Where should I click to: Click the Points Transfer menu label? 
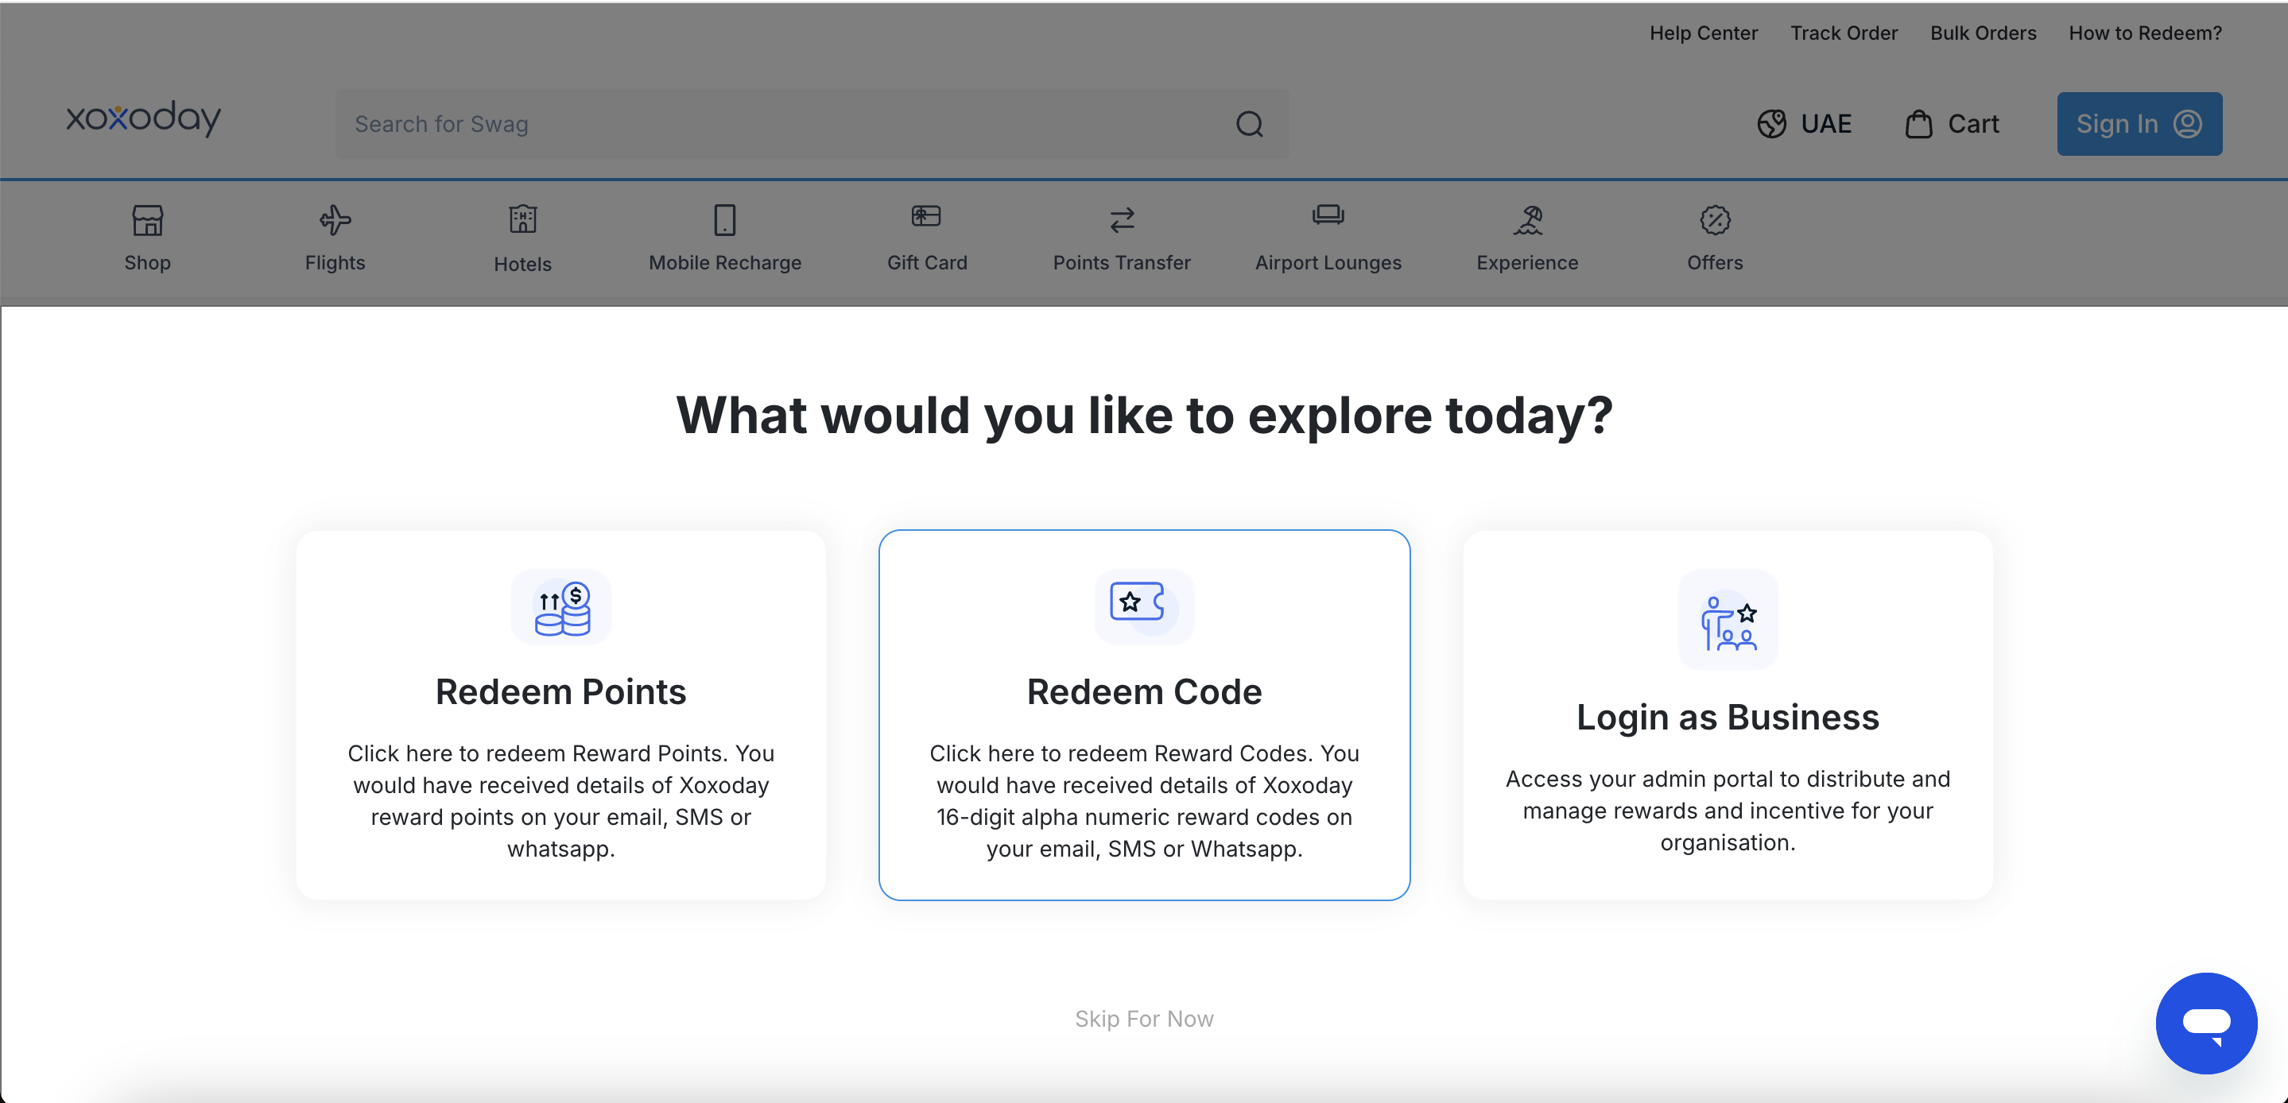point(1122,263)
